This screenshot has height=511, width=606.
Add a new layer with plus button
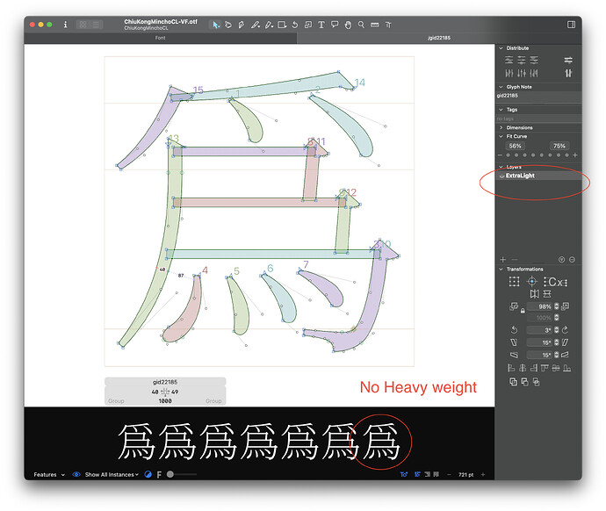(x=502, y=260)
